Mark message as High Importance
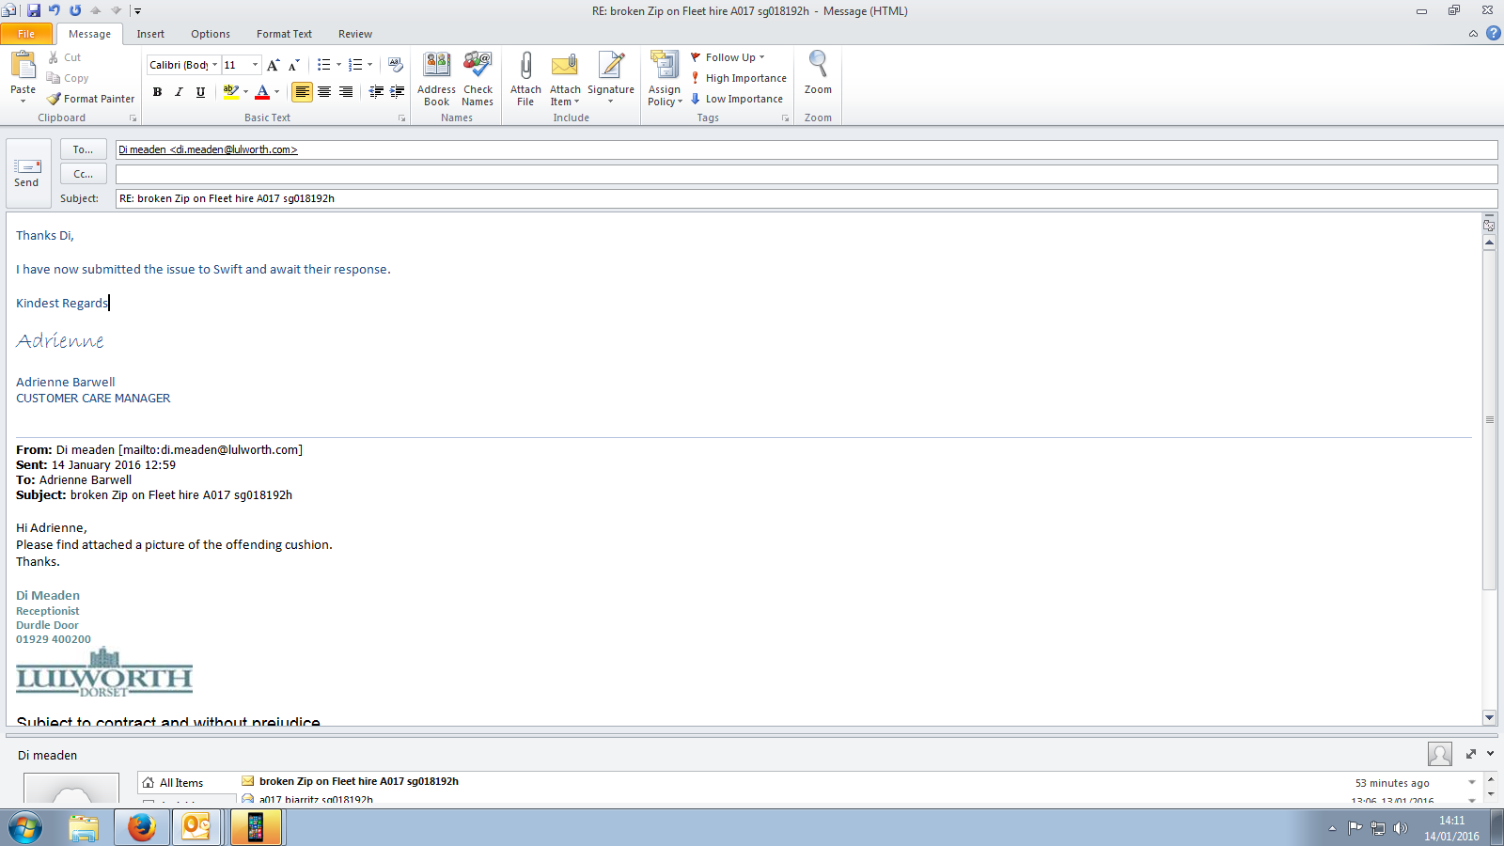The width and height of the screenshot is (1504, 846). pos(739,78)
